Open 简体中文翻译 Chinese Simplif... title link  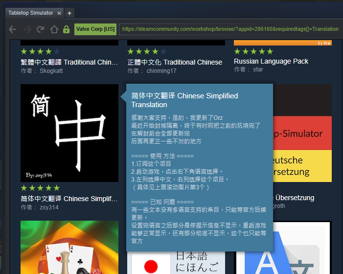69,199
